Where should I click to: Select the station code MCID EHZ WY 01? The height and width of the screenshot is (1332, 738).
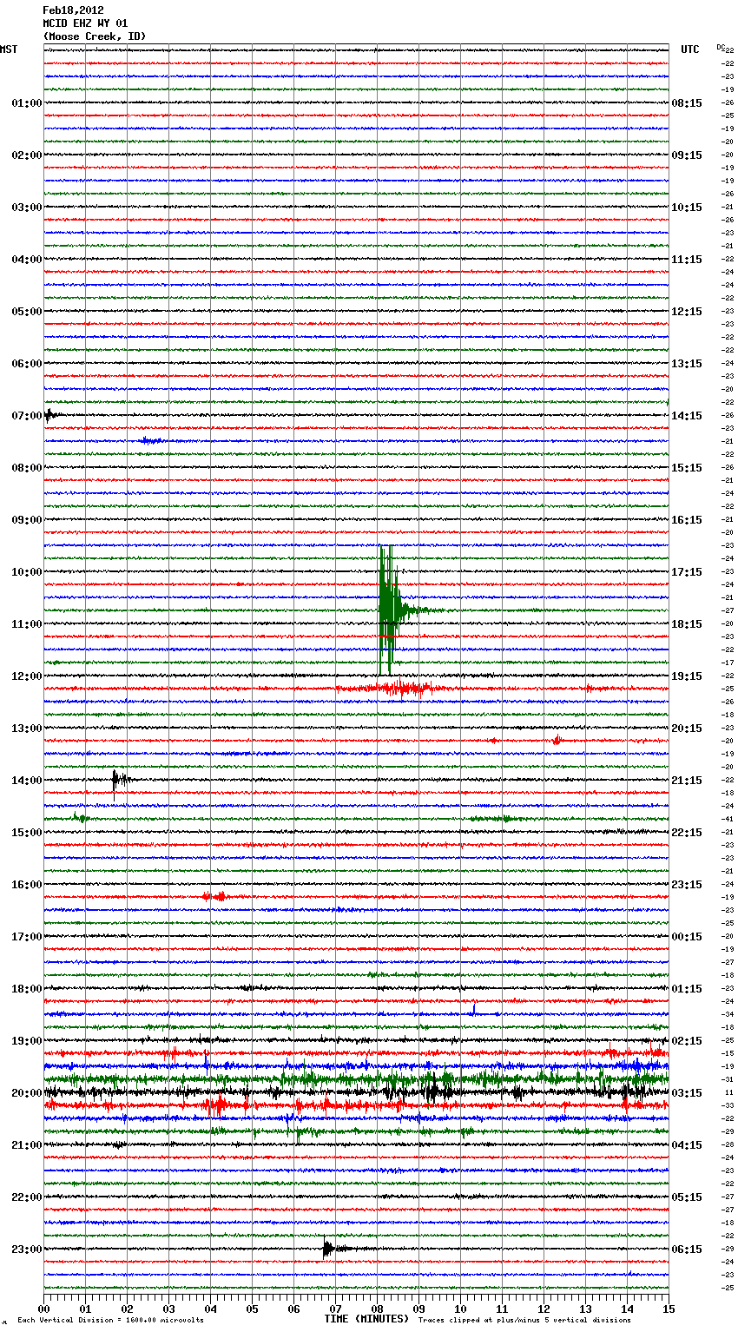click(x=85, y=23)
